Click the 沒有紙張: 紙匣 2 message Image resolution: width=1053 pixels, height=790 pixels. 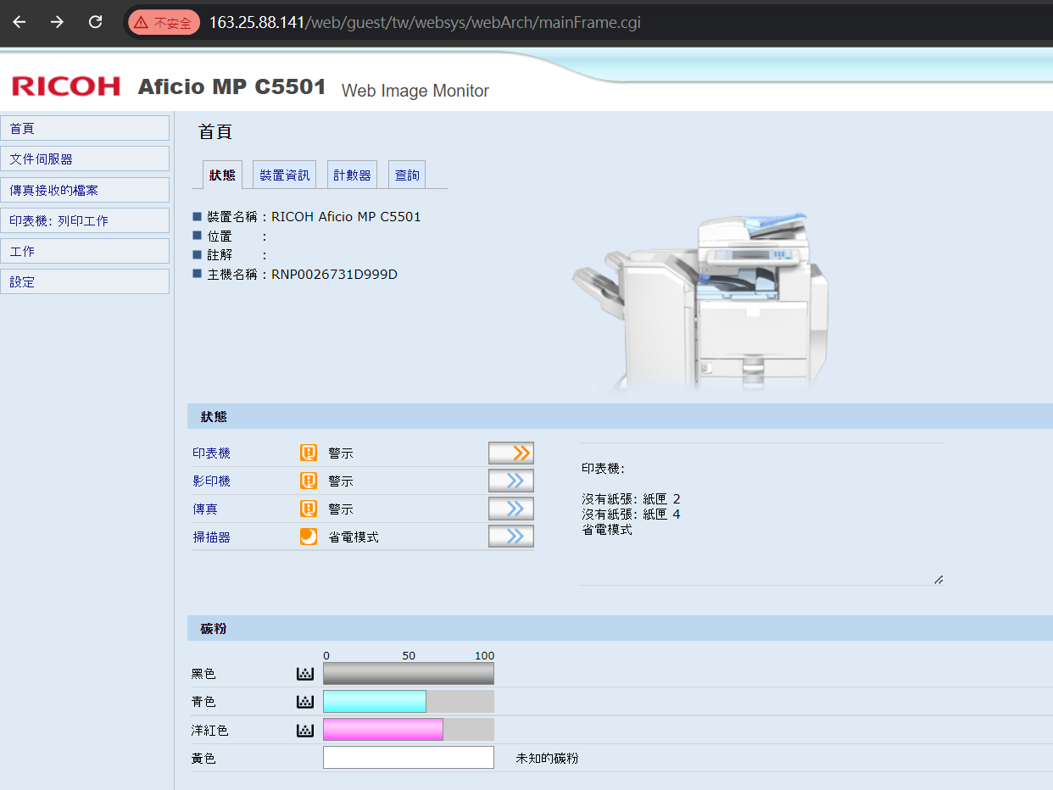tap(631, 499)
